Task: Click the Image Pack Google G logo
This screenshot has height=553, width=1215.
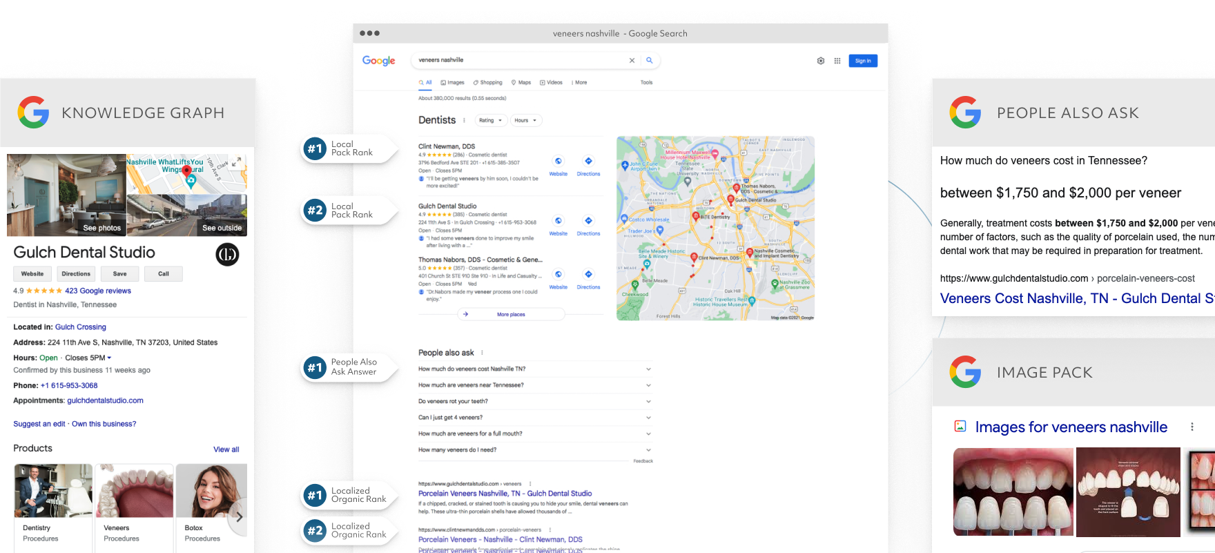Action: (965, 372)
